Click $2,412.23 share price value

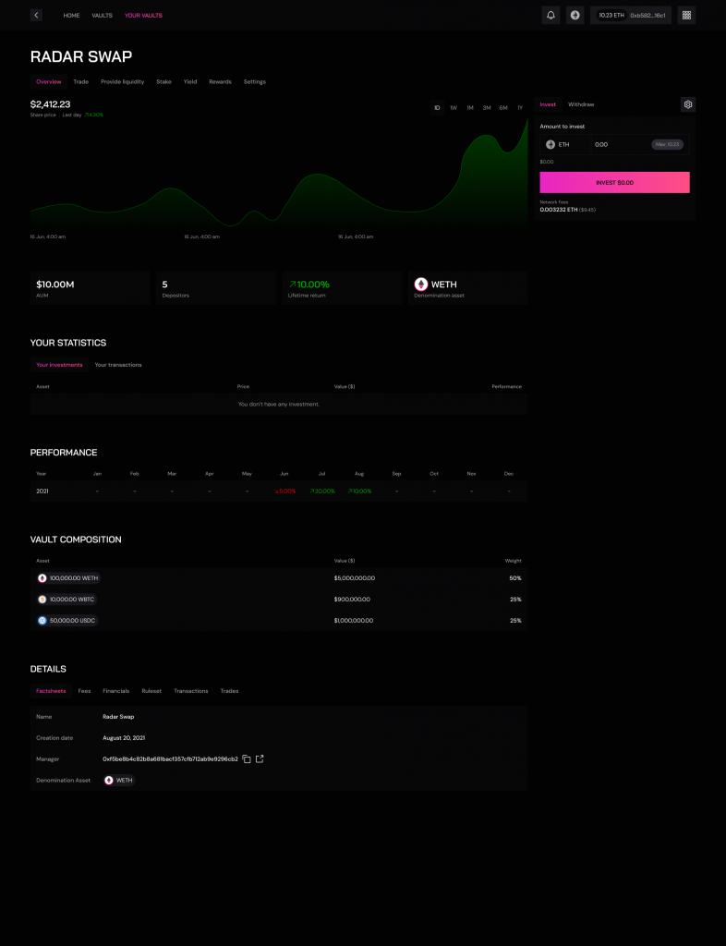[50, 104]
